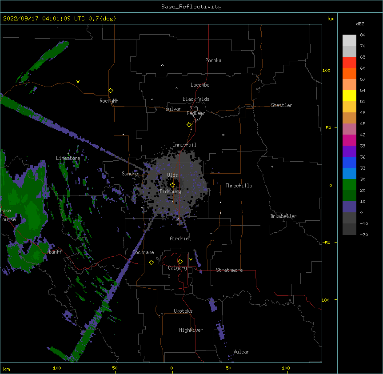This screenshot has height=374, width=383.
Task: Click the Sundre city label
Action: [130, 174]
